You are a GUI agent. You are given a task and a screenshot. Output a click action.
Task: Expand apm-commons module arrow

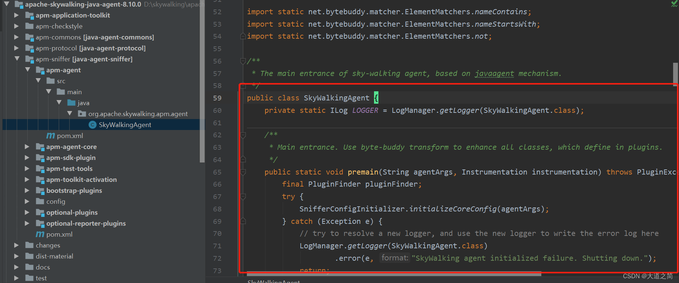pyautogui.click(x=16, y=37)
